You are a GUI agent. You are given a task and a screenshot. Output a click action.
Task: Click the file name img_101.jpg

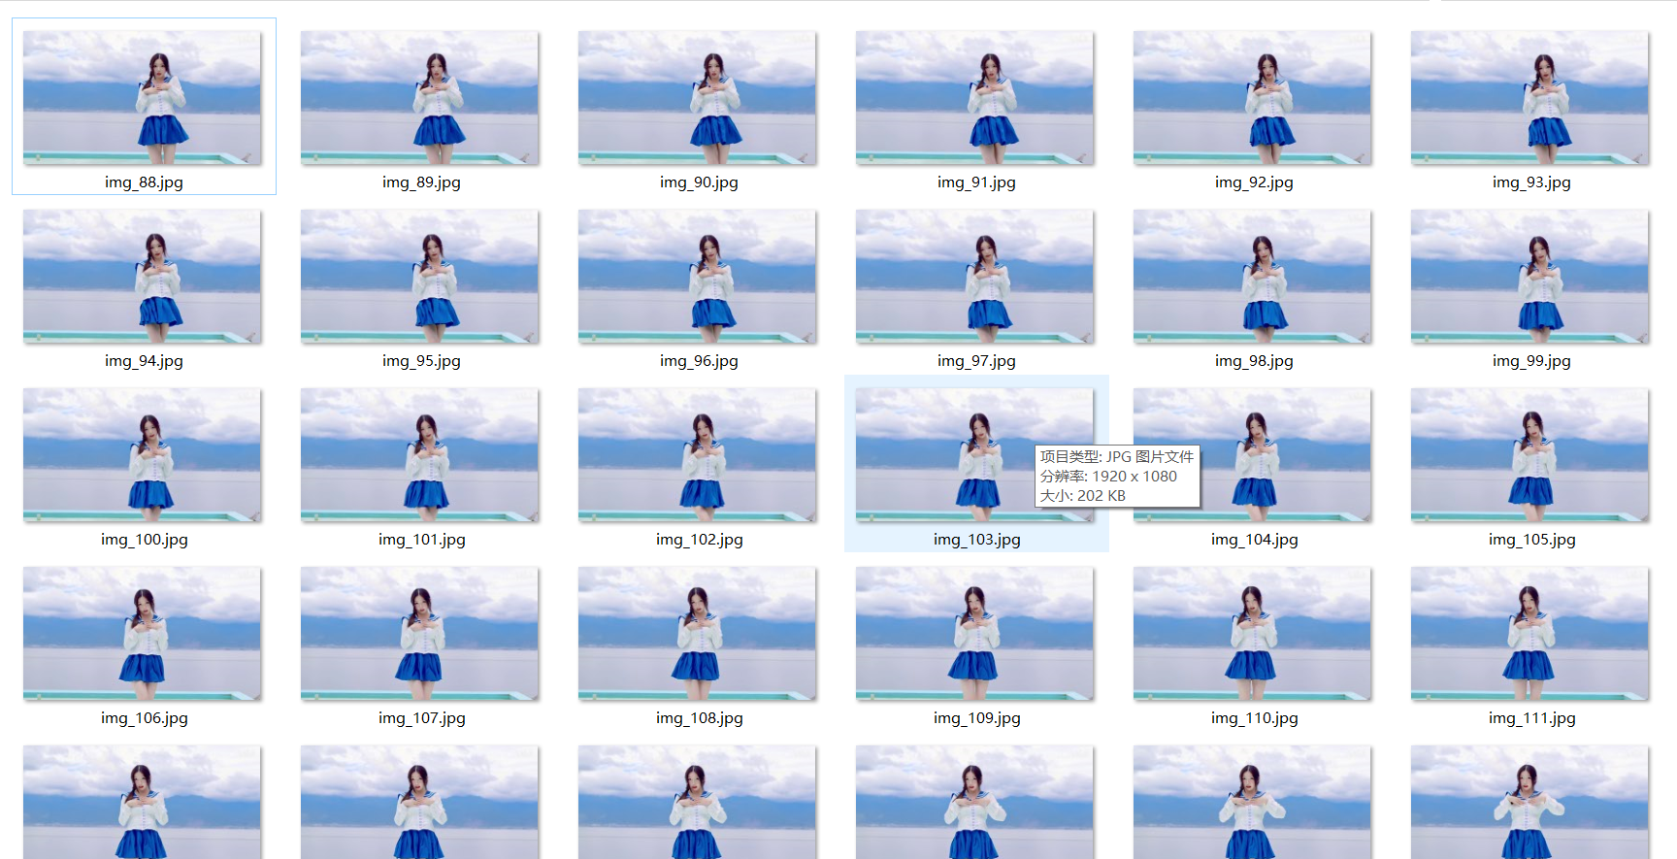421,540
